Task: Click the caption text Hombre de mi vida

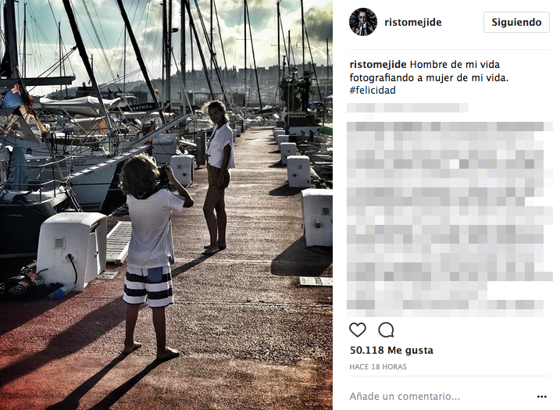Action: tap(455, 65)
